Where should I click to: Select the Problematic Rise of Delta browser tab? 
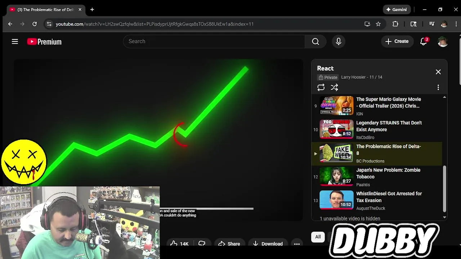coord(46,10)
